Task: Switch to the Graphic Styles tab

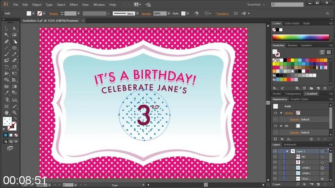Action: coord(299,99)
